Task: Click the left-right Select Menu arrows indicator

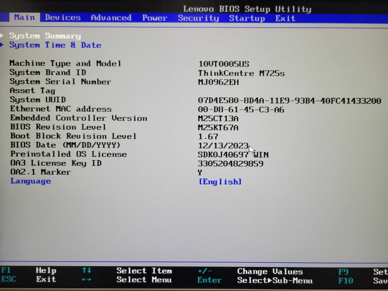Action: 86,280
